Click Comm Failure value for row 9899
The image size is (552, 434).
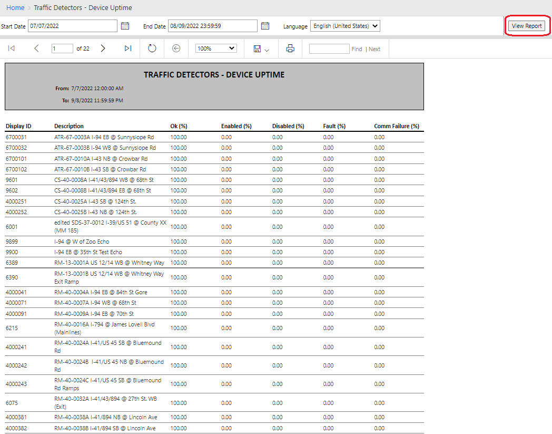[379, 242]
